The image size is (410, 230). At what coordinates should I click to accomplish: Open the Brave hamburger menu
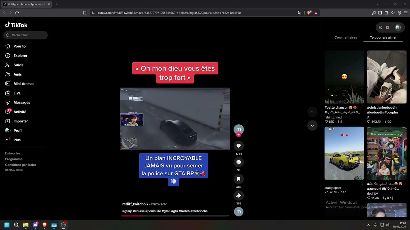(x=406, y=13)
